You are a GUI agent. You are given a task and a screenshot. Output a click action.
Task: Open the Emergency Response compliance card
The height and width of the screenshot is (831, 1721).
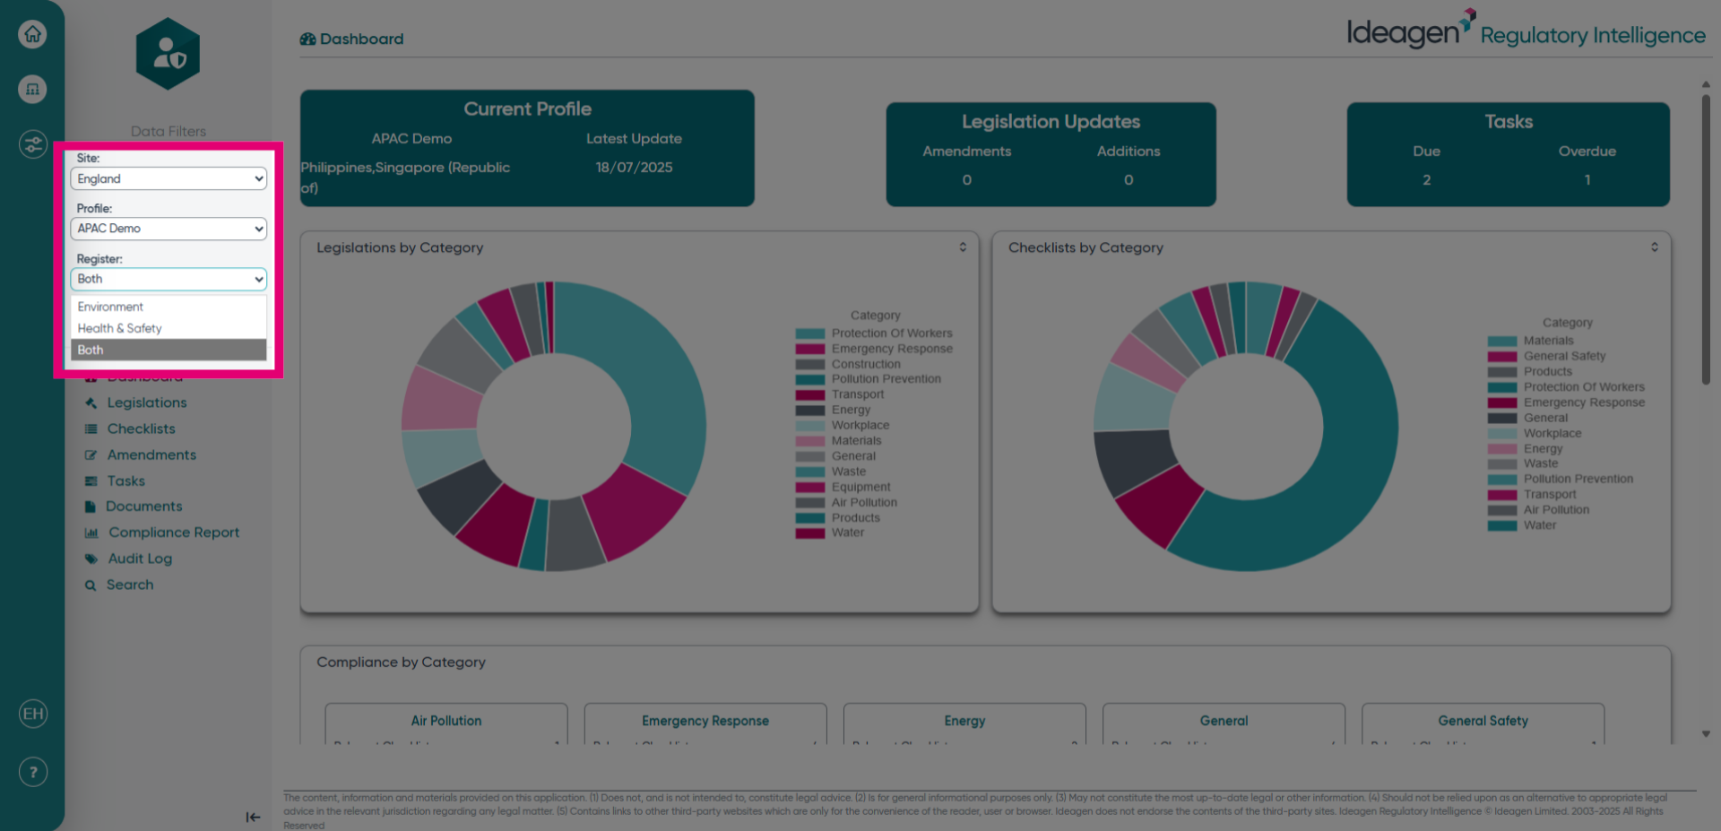[x=705, y=723]
